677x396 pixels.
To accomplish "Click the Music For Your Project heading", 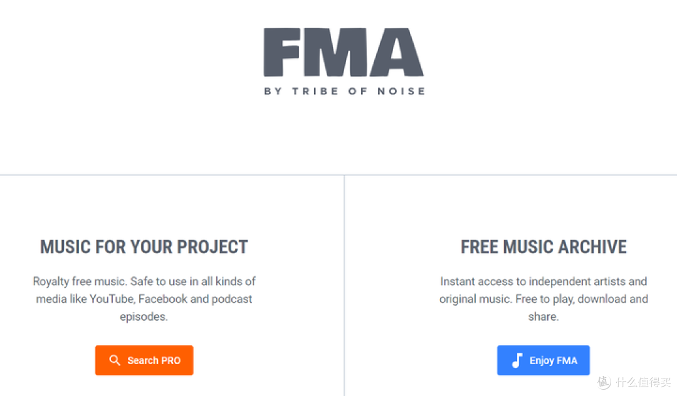I will 144,247.
